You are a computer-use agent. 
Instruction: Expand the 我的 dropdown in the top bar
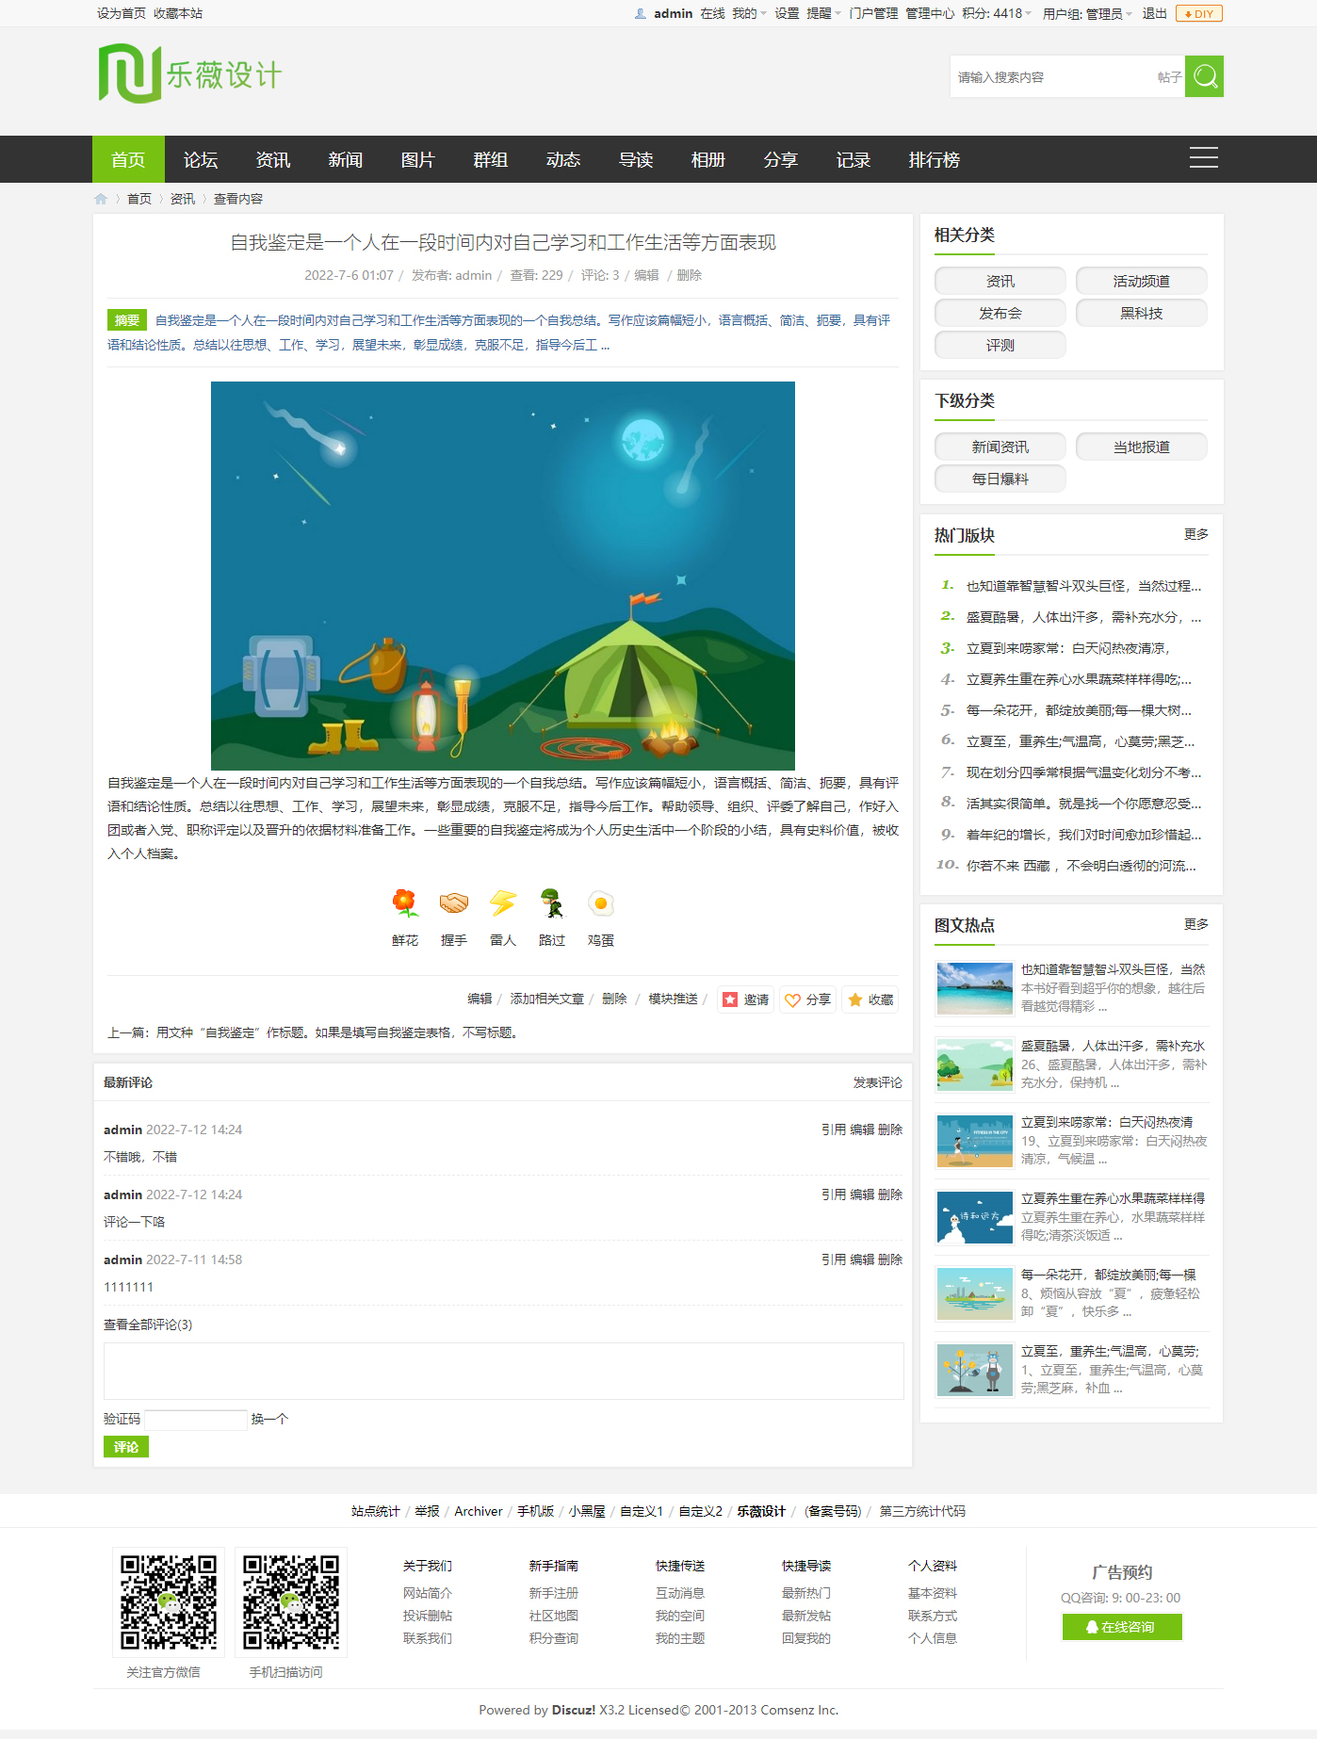[749, 13]
